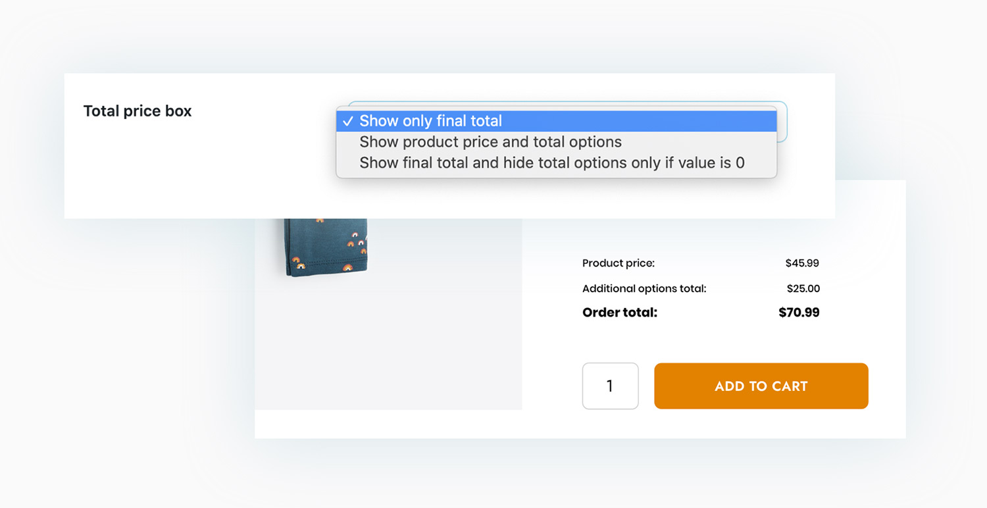Click the "Additional options total:" label
The height and width of the screenshot is (508, 987).
coord(644,288)
